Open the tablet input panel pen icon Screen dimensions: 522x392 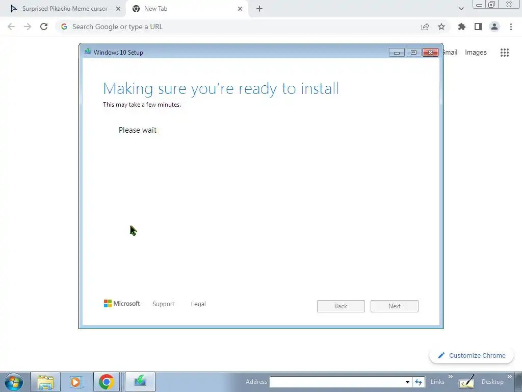click(466, 382)
